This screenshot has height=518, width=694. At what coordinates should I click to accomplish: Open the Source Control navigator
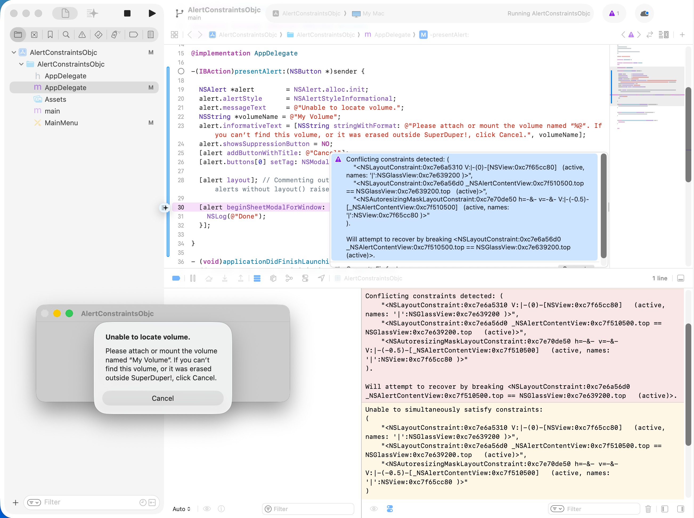[x=34, y=34]
